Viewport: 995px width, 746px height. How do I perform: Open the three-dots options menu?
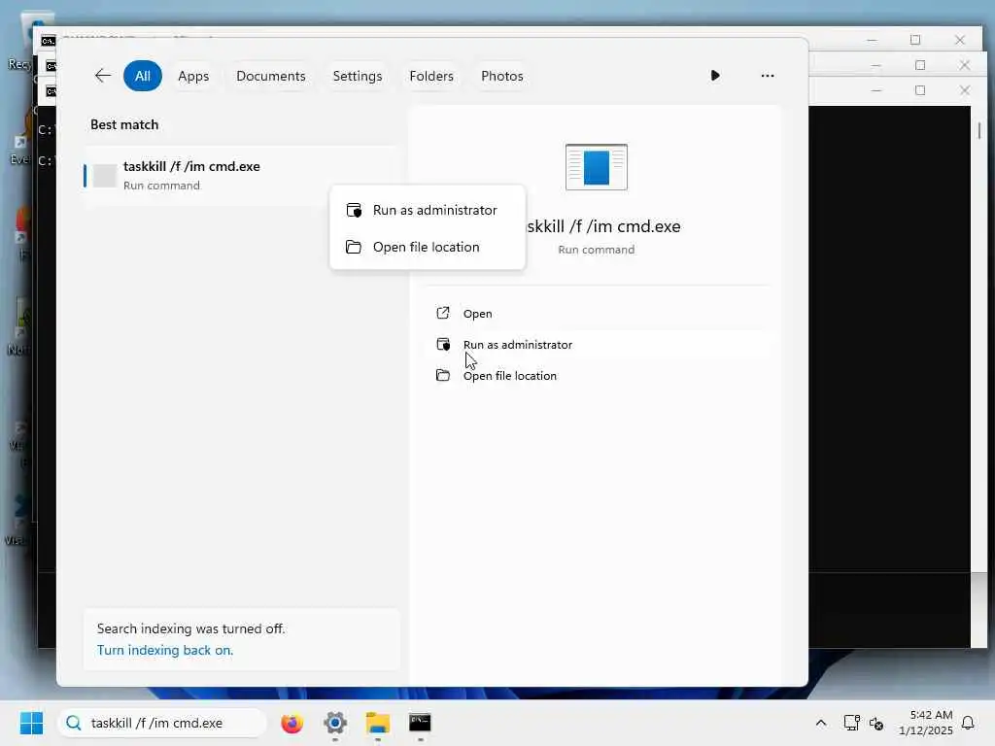pos(768,76)
